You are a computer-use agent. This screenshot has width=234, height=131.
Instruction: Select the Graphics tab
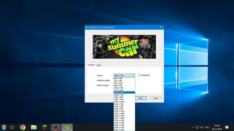[91, 65]
